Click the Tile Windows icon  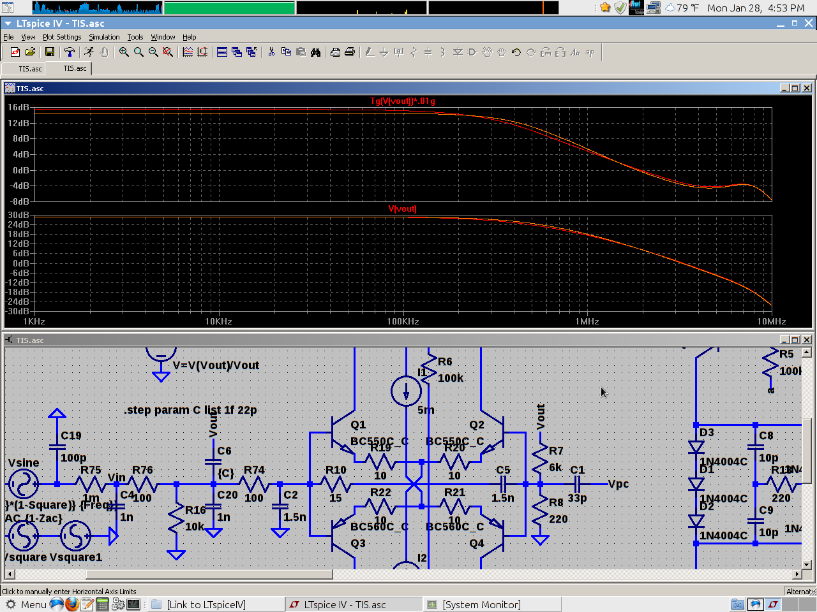click(x=222, y=52)
